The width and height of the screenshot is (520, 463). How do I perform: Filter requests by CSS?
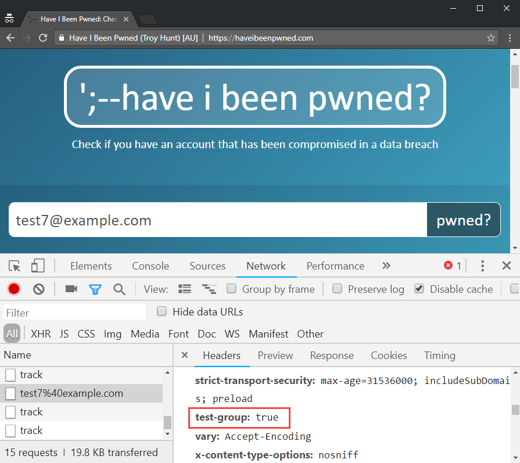[x=86, y=334]
